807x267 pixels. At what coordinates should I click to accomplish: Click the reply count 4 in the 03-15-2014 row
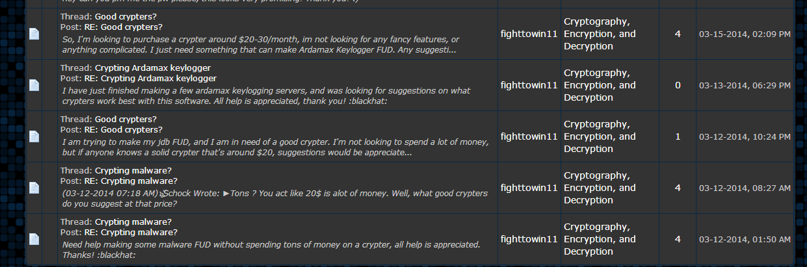click(x=678, y=34)
